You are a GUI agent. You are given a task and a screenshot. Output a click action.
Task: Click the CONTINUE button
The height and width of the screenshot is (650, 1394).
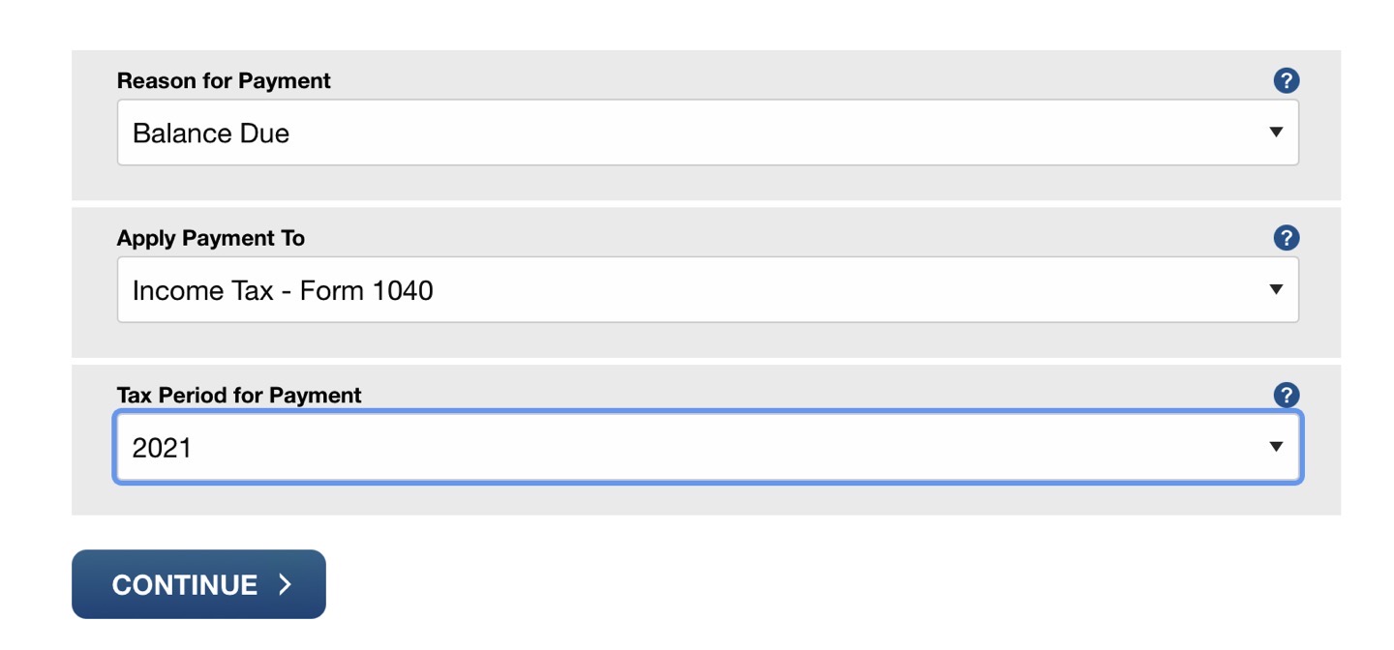[x=198, y=584]
